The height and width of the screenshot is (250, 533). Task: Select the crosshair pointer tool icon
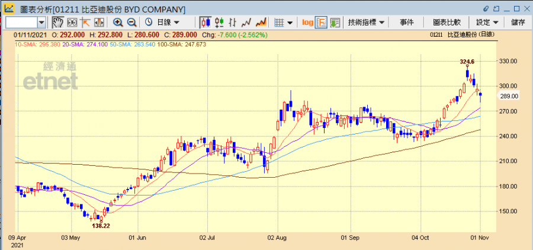point(85,22)
